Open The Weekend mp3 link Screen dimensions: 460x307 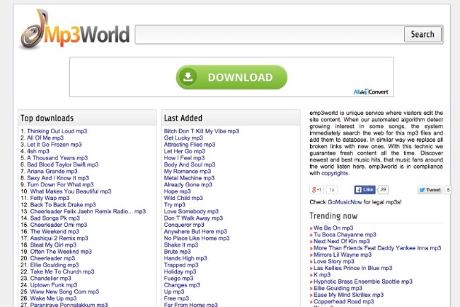(54, 232)
